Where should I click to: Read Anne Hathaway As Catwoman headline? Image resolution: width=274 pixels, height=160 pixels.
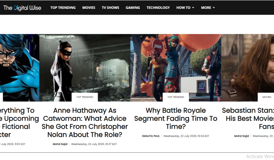pos(85,122)
